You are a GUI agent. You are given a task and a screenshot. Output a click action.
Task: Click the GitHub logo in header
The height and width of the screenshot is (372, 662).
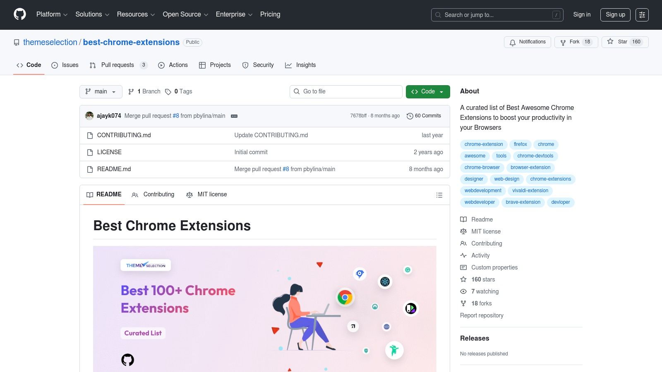pyautogui.click(x=20, y=14)
